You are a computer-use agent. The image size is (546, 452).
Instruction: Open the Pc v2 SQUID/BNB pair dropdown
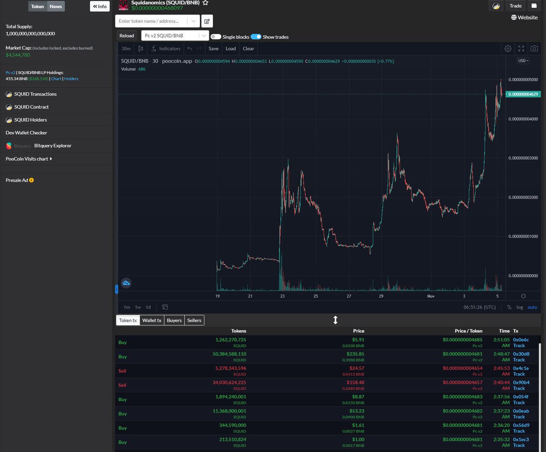coord(175,35)
